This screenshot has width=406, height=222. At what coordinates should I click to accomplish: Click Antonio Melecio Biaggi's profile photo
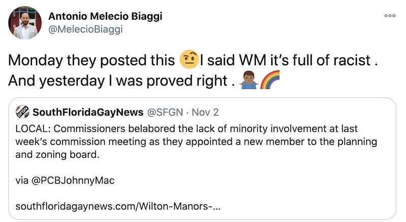pyautogui.click(x=24, y=23)
